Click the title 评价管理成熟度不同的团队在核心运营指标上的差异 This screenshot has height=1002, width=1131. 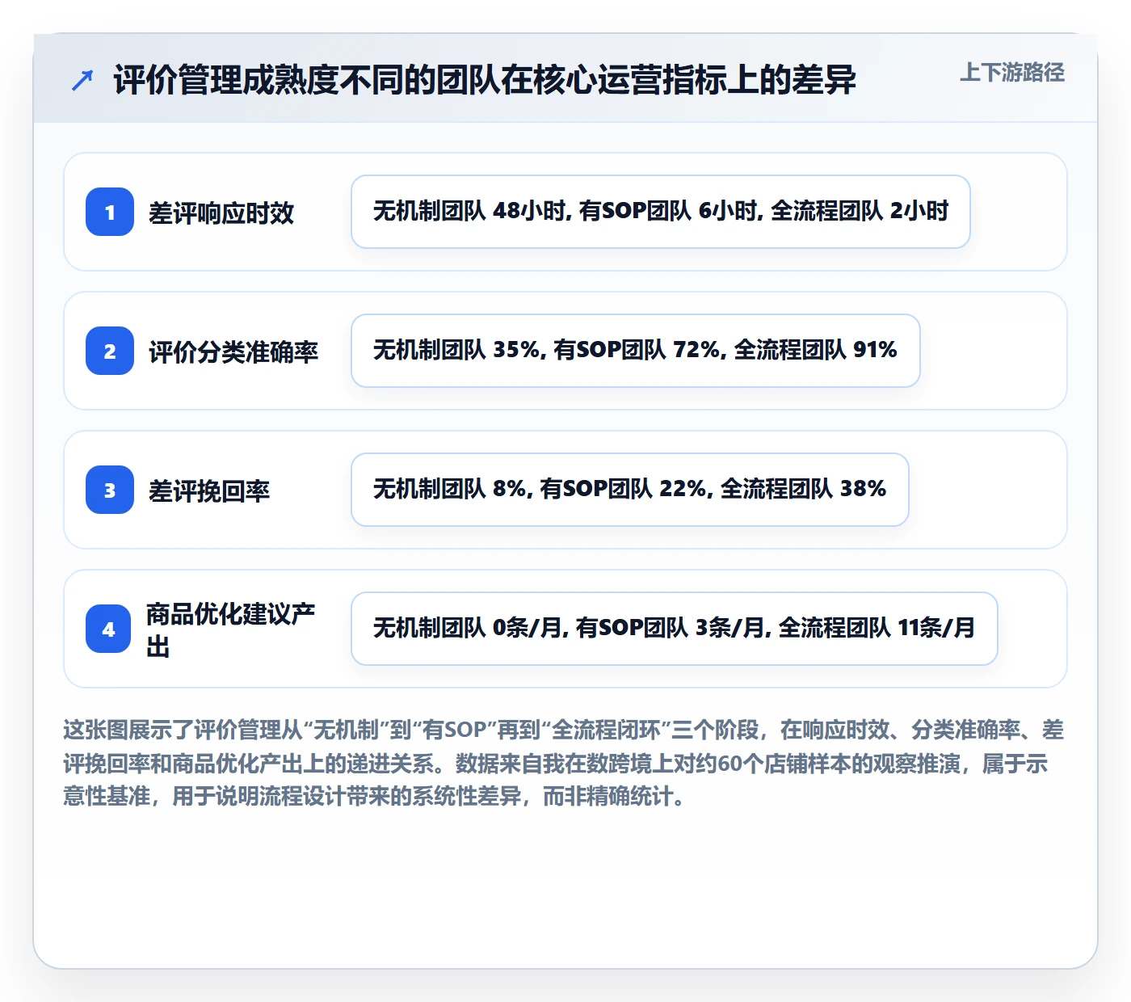485,80
